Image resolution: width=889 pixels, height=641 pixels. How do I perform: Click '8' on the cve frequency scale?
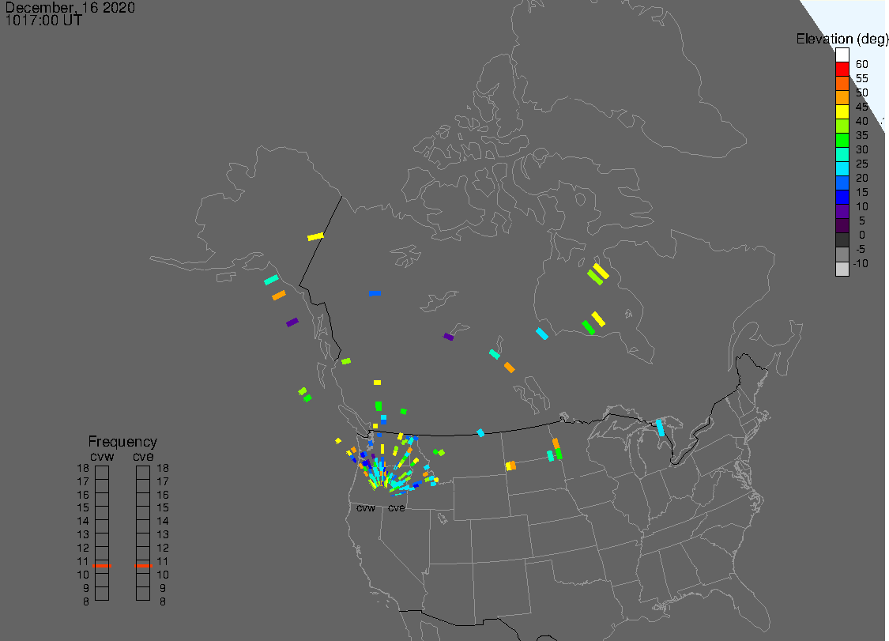pyautogui.click(x=163, y=601)
